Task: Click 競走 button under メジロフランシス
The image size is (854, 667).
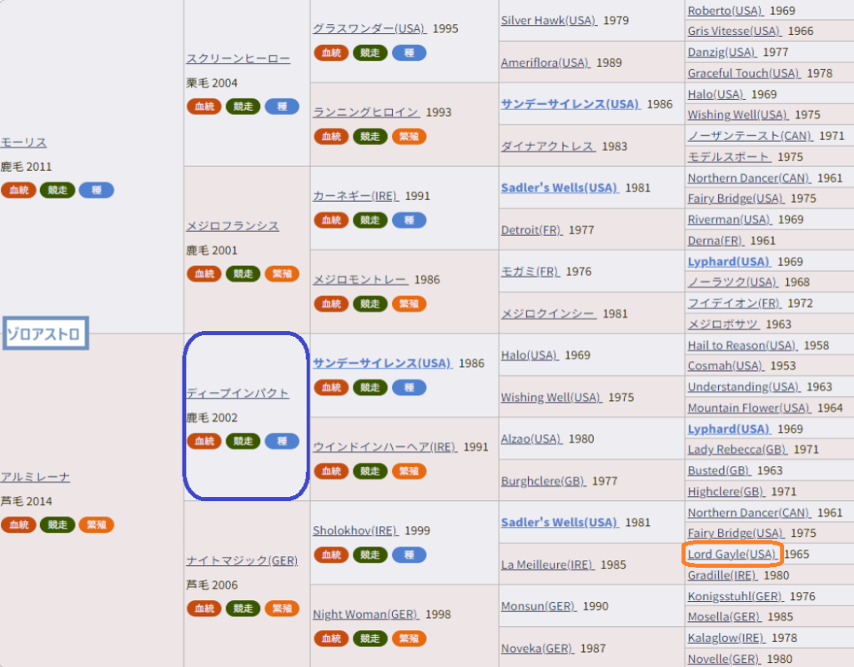Action: [x=243, y=273]
